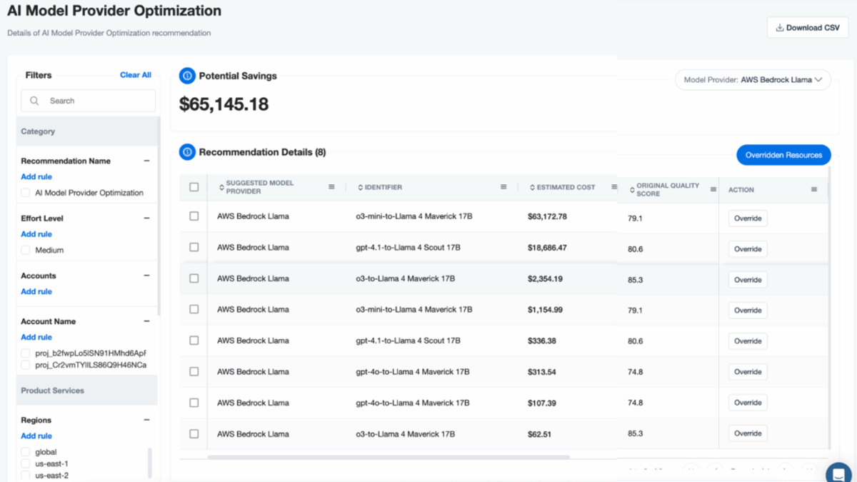This screenshot has width=857, height=482.
Task: Check the AI Model Provider Optimization filter checkbox
Action: (26, 193)
